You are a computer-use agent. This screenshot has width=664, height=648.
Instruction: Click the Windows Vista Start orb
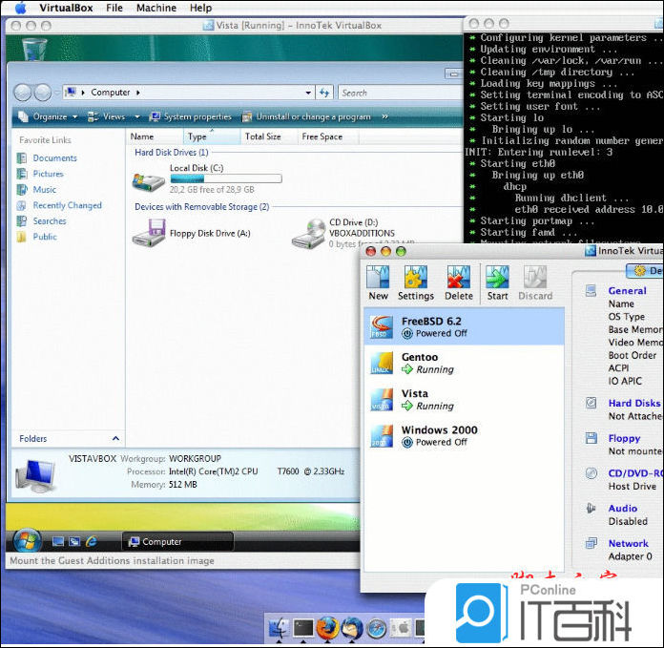[27, 540]
